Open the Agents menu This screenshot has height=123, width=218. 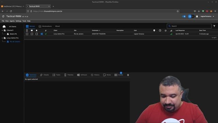[x=12, y=21]
